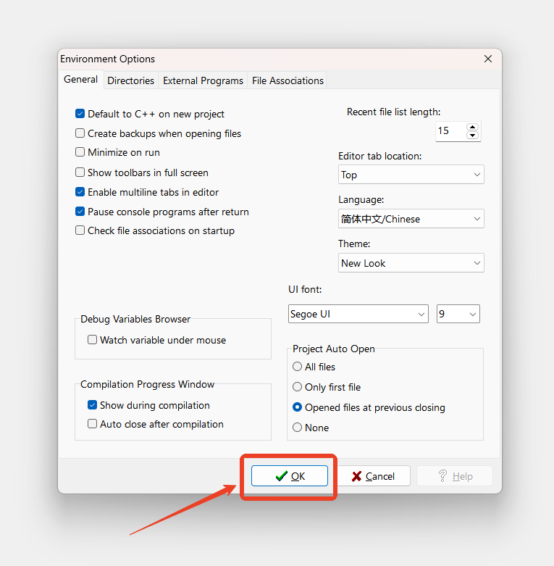This screenshot has width=554, height=566.
Task: Open the Language dropdown
Action: point(411,219)
